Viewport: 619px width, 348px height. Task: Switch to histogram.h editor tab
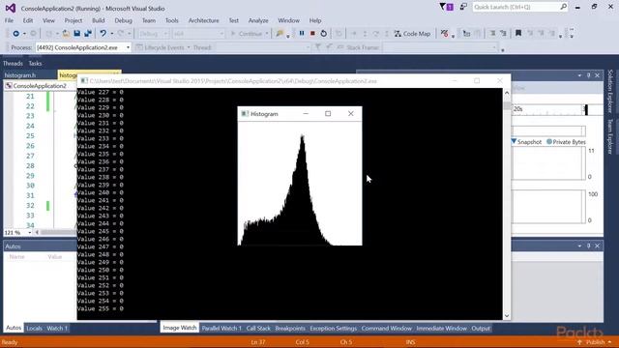[x=20, y=75]
